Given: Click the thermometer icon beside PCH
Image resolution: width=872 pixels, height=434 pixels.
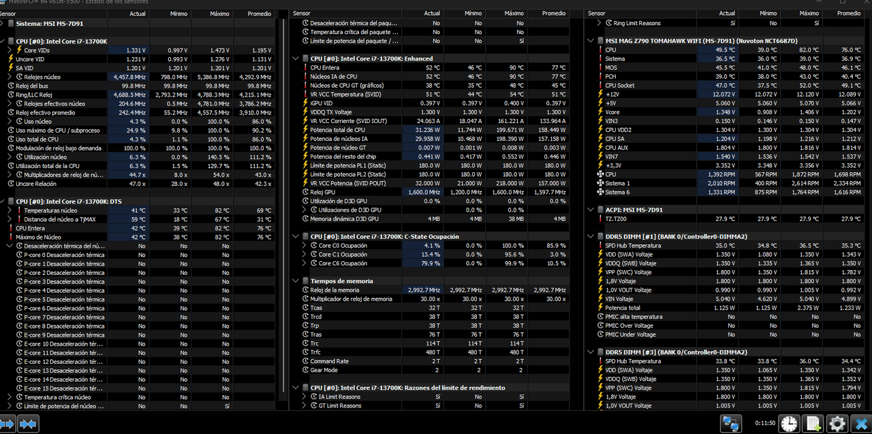Looking at the screenshot, I should click(x=599, y=76).
